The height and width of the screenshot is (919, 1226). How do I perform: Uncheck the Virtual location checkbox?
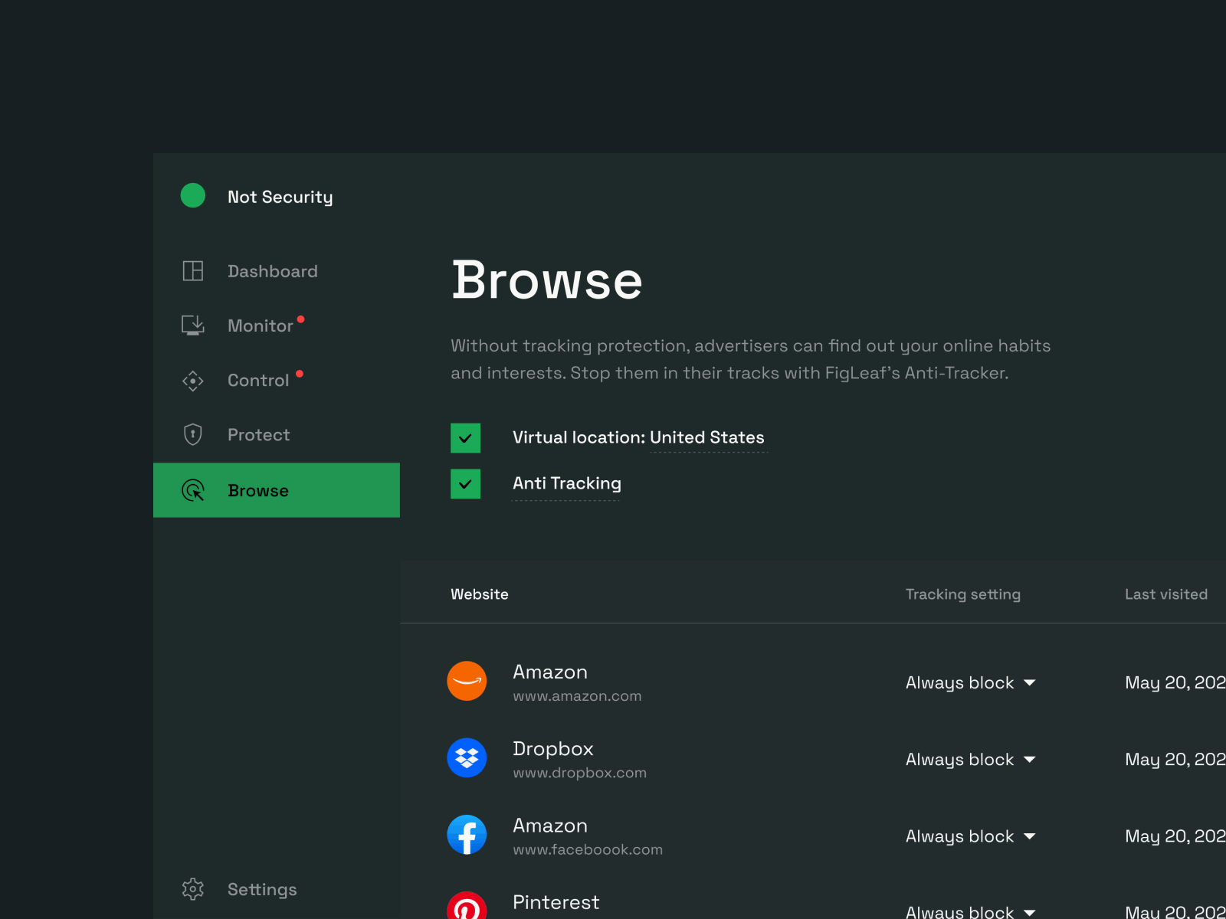465,438
